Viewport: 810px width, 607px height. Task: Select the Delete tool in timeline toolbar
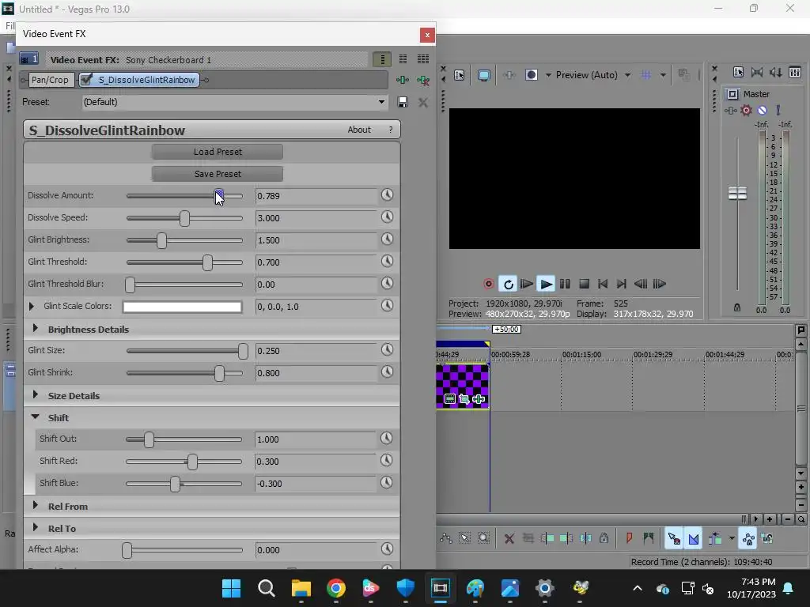click(509, 539)
